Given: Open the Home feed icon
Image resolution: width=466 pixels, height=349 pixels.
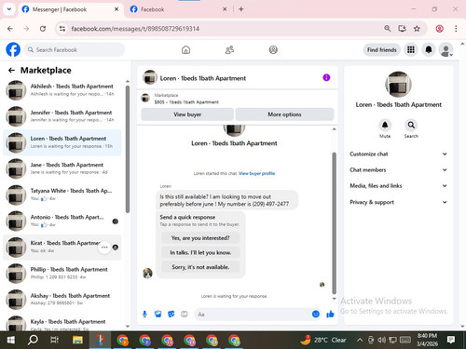Looking at the screenshot, I should click(185, 49).
